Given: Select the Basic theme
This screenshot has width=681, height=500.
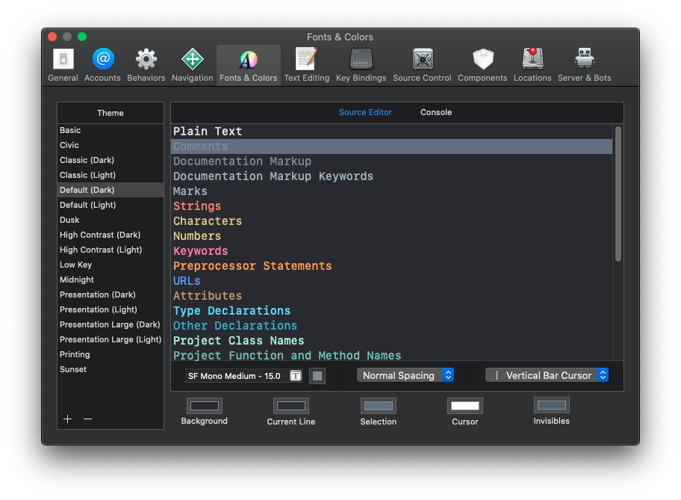Looking at the screenshot, I should click(x=111, y=130).
